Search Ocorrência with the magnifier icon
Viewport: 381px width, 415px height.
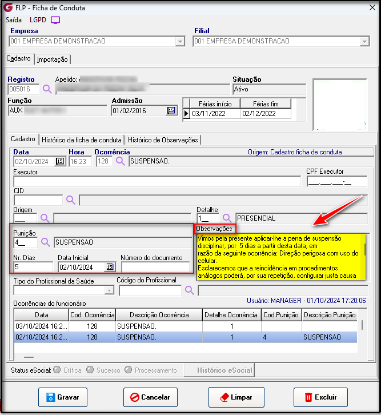(121, 161)
